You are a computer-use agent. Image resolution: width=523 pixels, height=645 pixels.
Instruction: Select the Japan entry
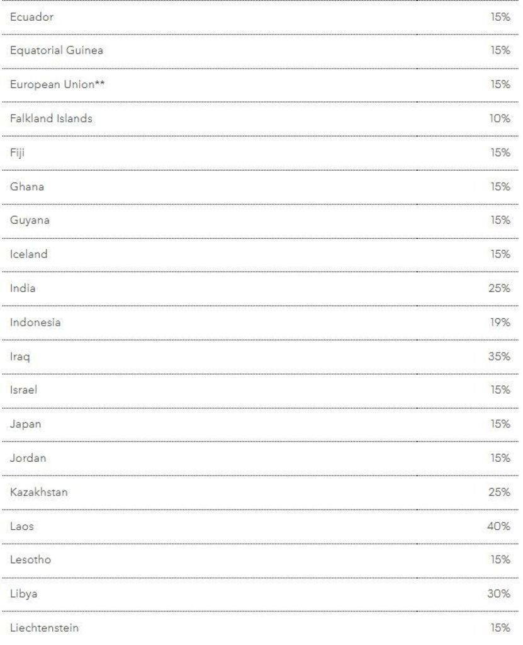coord(25,424)
